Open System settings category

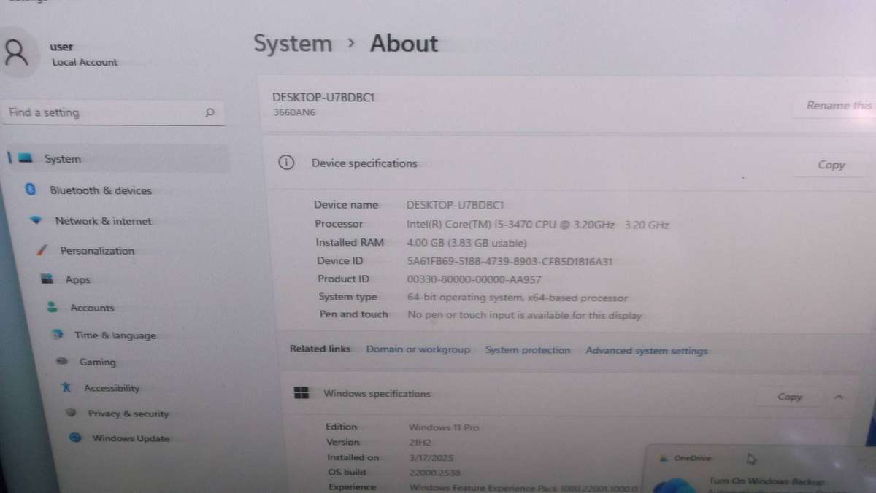(x=118, y=158)
